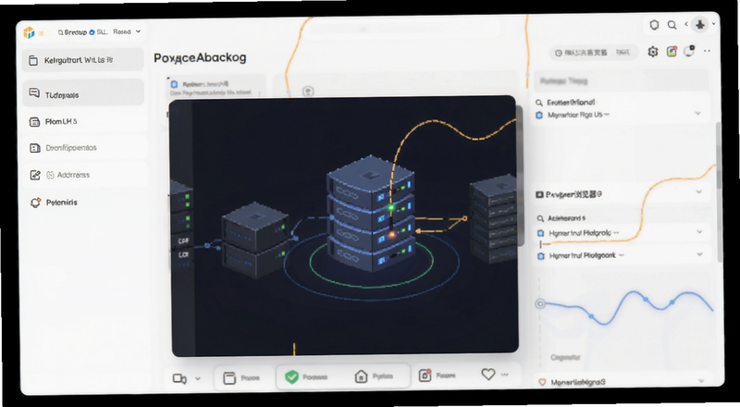
Task: Select the 'Tldpsols' sidebar item
Action: 83,94
